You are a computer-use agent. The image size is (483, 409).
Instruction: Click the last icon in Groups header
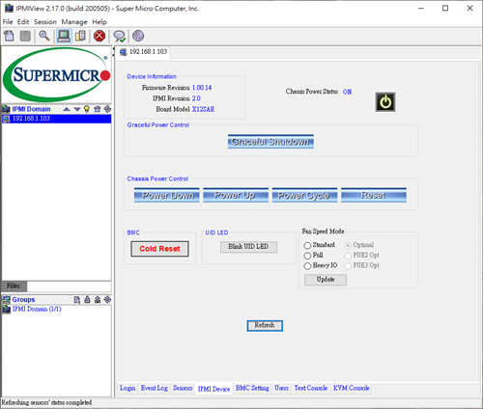coord(107,300)
